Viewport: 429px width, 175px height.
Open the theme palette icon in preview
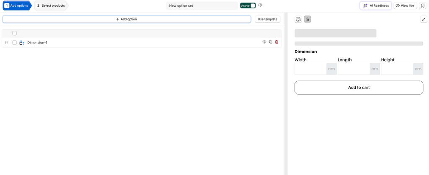[298, 19]
